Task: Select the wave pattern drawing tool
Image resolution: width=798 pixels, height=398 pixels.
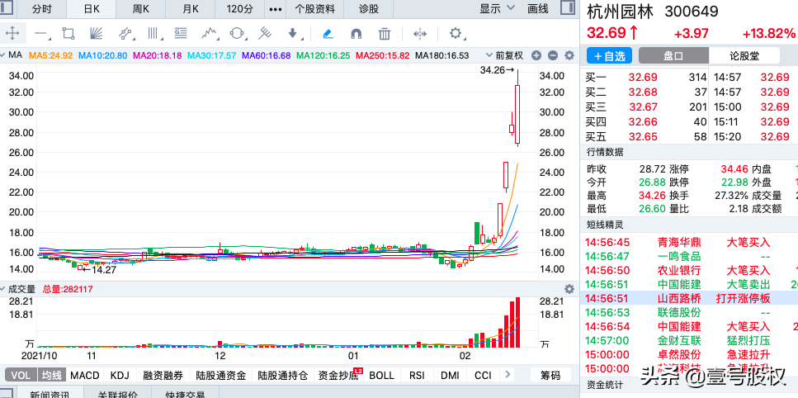Action: tap(210, 34)
